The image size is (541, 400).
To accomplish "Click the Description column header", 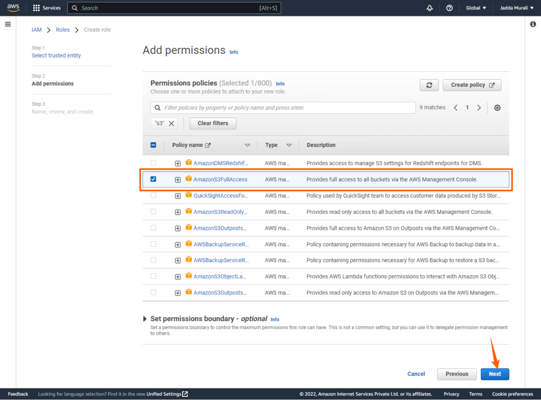I will [321, 145].
